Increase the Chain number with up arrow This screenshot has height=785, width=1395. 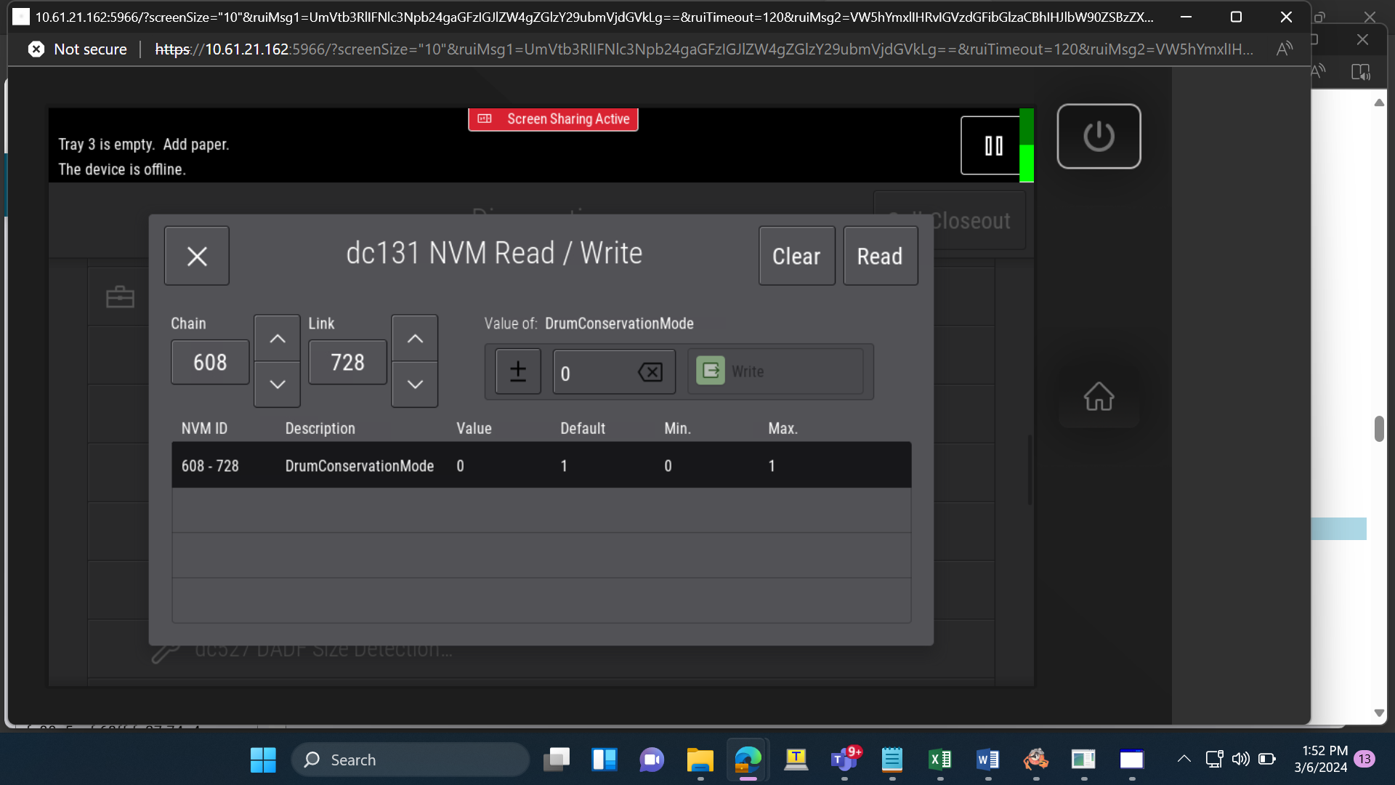[277, 338]
